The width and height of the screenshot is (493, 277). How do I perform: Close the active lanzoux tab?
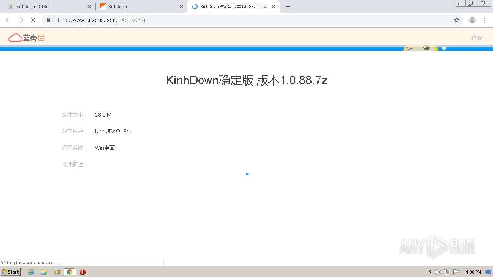(x=273, y=7)
